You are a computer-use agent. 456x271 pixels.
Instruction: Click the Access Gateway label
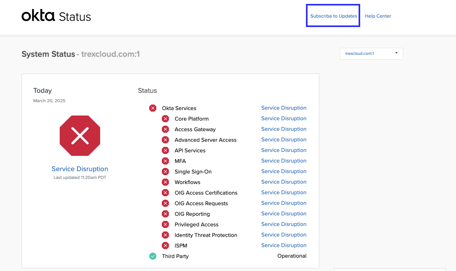(x=195, y=129)
